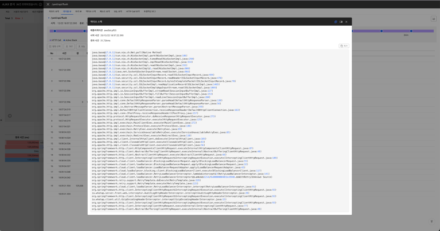Close the 액티브 스택 dialog
Viewport: 440px width, 231px height.
tap(346, 22)
